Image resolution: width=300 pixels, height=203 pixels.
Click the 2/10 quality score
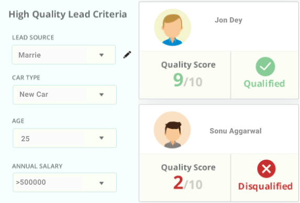coord(187,183)
